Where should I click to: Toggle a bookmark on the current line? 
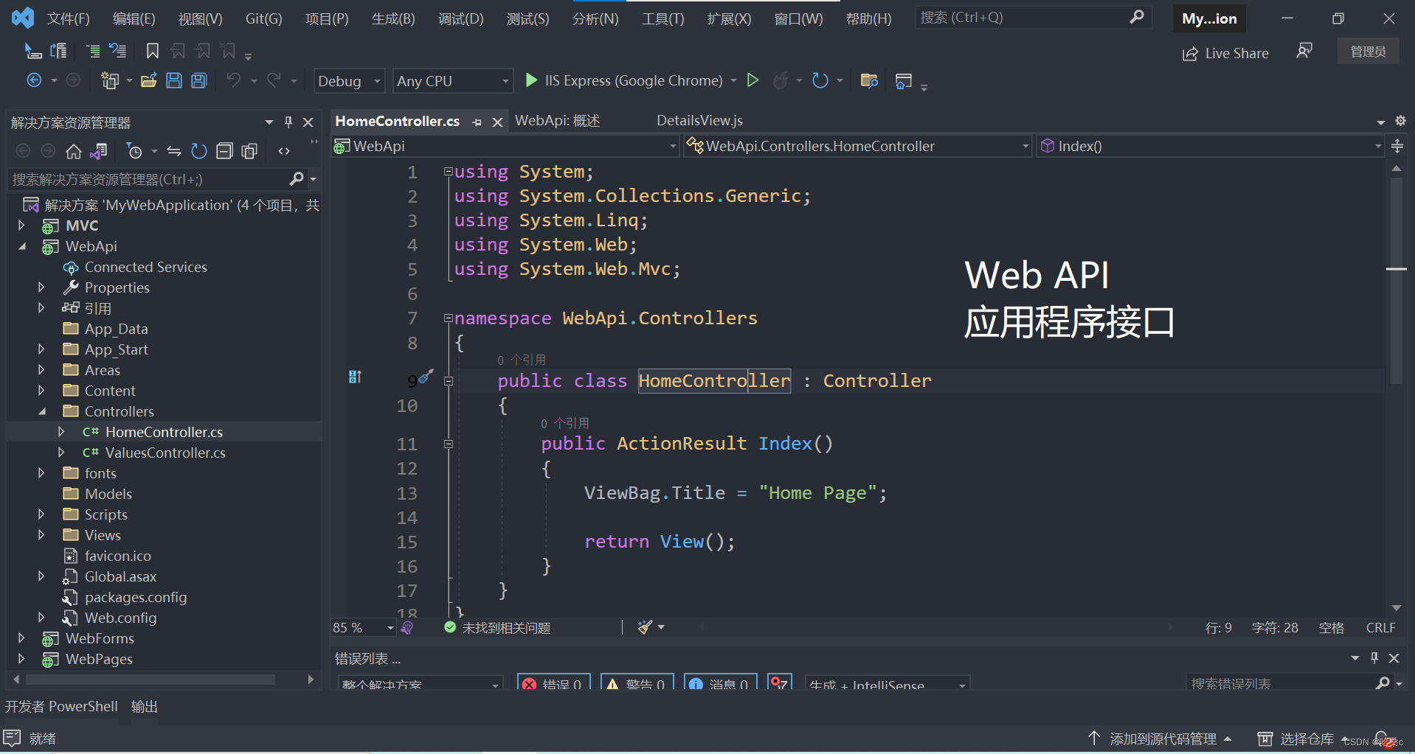click(x=153, y=50)
